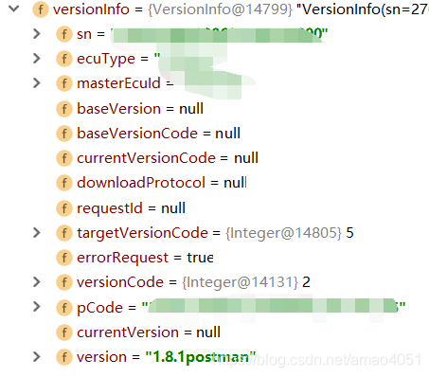Select the currentVersion field name

[x=128, y=332]
